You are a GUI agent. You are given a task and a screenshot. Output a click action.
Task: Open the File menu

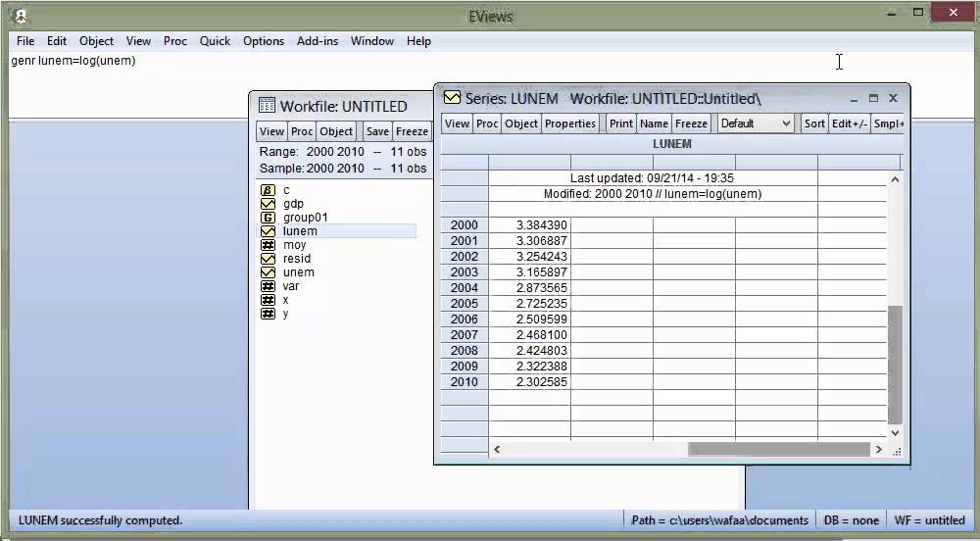(25, 41)
